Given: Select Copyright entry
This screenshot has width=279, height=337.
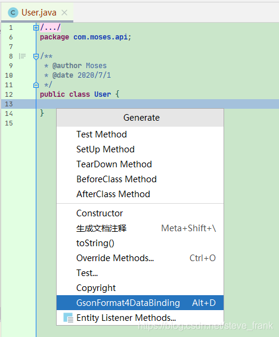Looking at the screenshot, I should 140,288.
